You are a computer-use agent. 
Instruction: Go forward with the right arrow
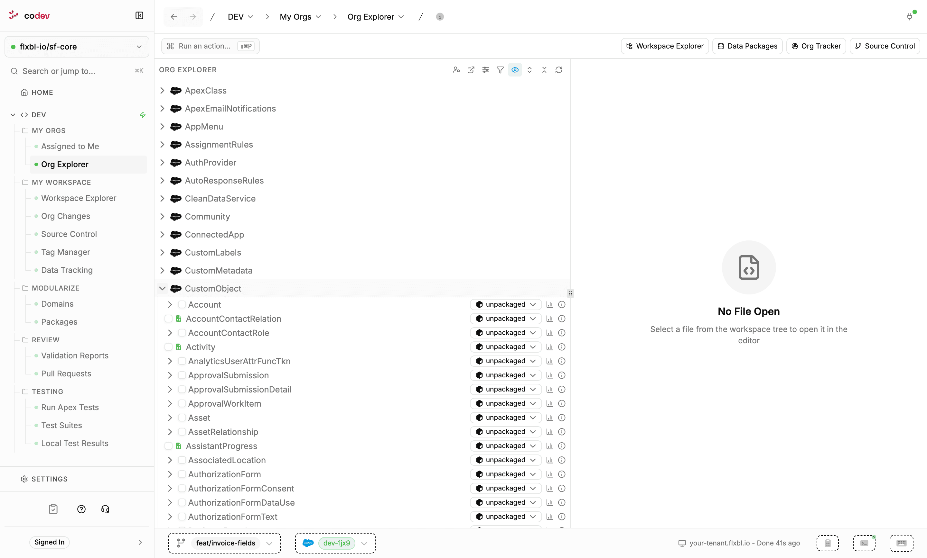pos(192,16)
